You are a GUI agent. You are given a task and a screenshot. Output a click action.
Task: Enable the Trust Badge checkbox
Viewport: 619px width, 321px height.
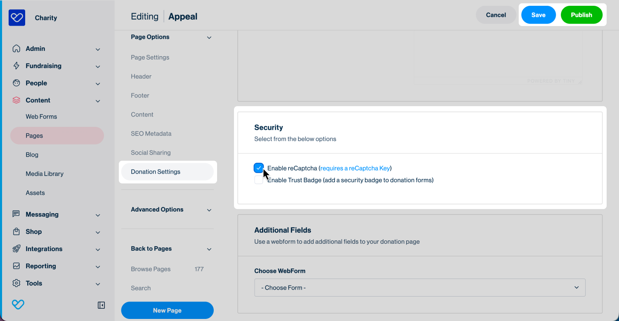coord(259,179)
